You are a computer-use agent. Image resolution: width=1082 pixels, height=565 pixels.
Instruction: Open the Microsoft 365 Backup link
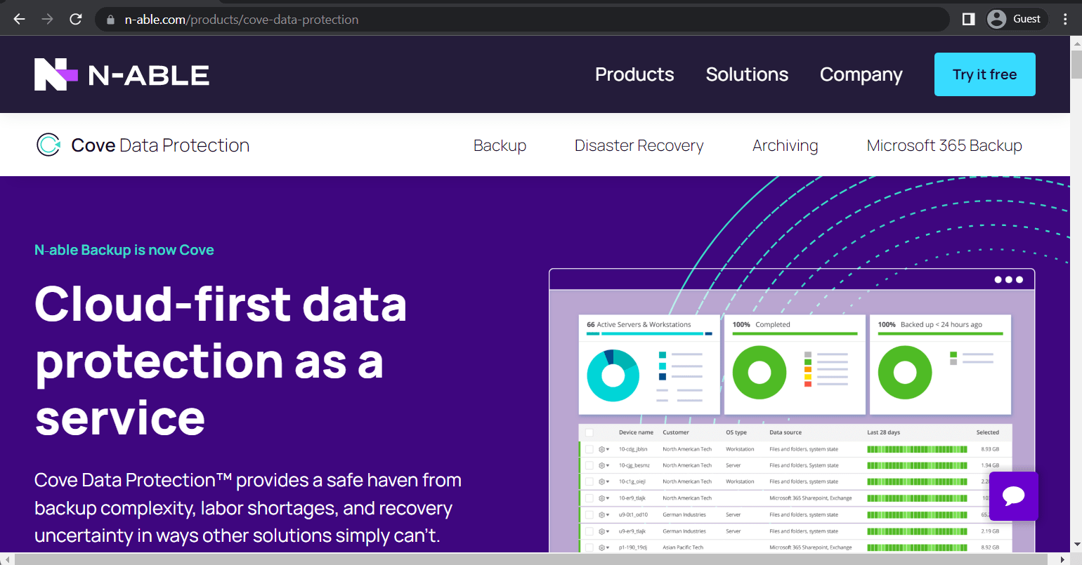944,145
